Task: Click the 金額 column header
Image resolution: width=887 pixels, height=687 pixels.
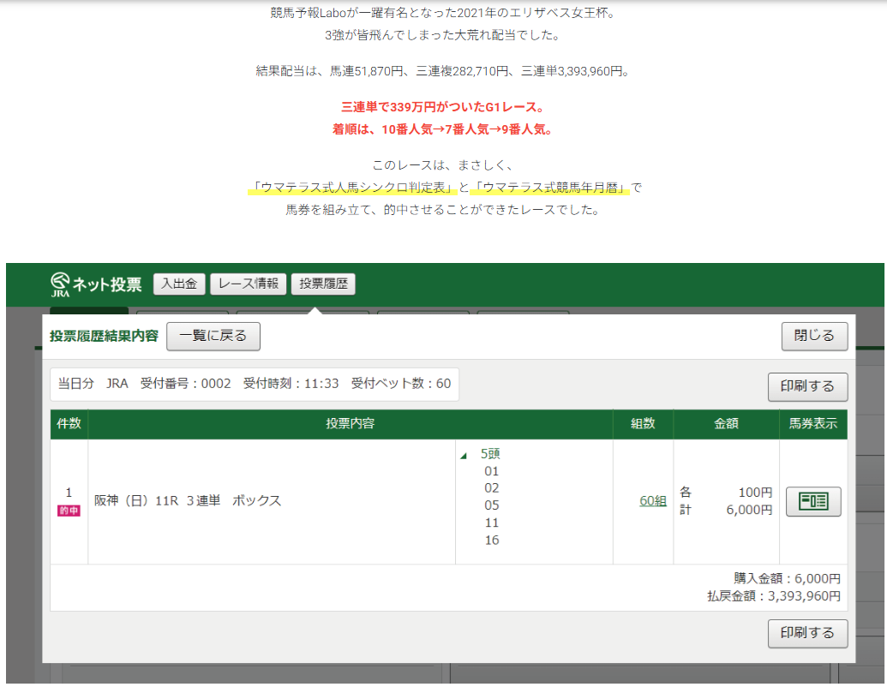Action: point(727,424)
